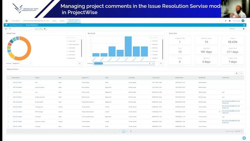Image resolution: width=250 pixels, height=141 pixels.
Task: Click the Bar Graph legend scrollbar
Action: (162, 49)
